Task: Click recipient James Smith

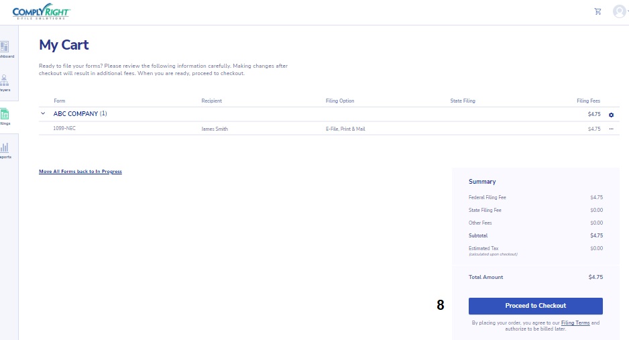Action: pos(215,129)
